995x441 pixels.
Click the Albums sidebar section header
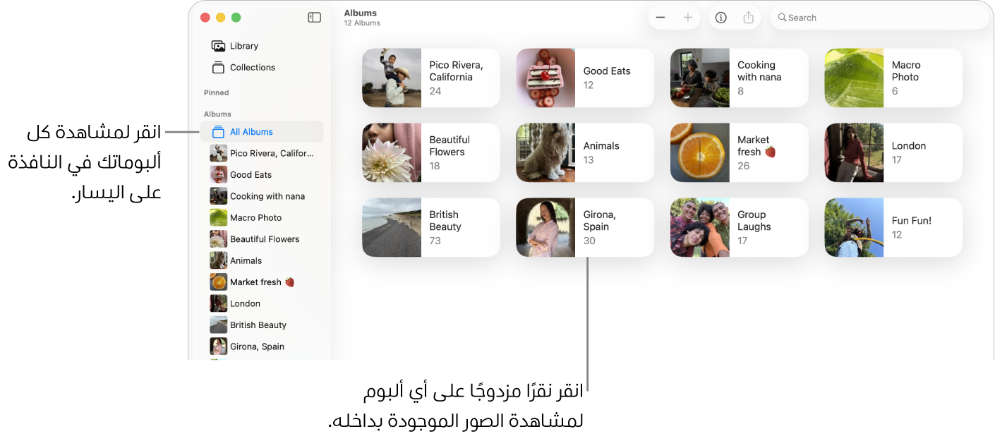[217, 114]
